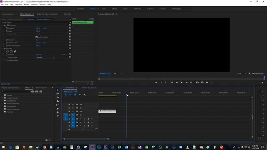Open Program monitor zoom level dropdown

118,74
